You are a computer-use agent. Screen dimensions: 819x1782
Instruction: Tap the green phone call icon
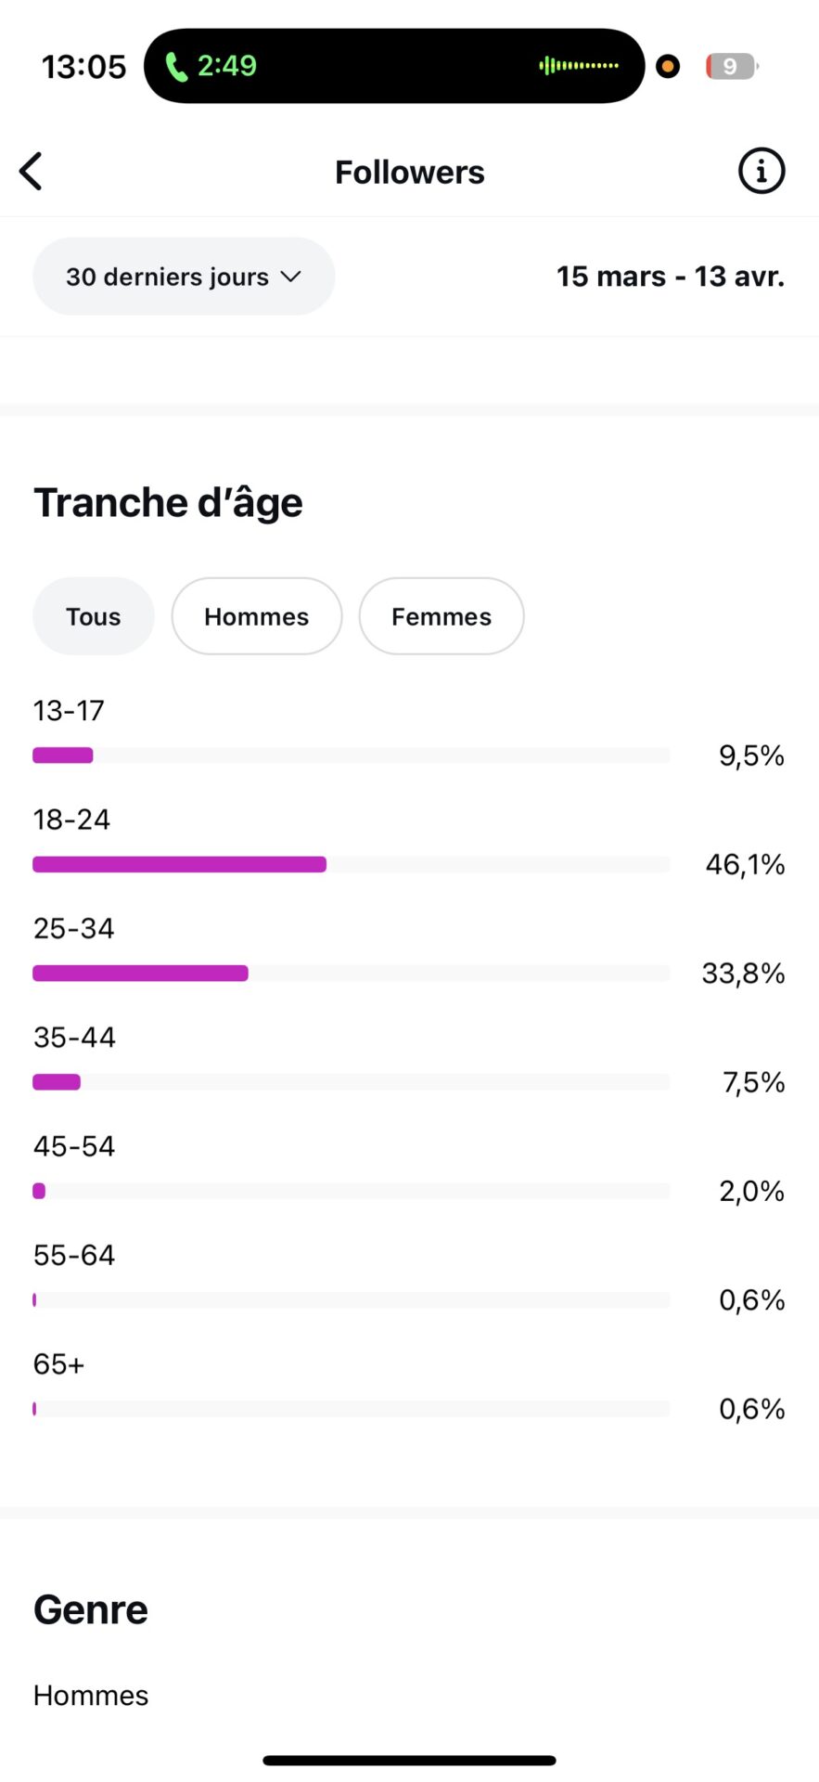point(175,67)
